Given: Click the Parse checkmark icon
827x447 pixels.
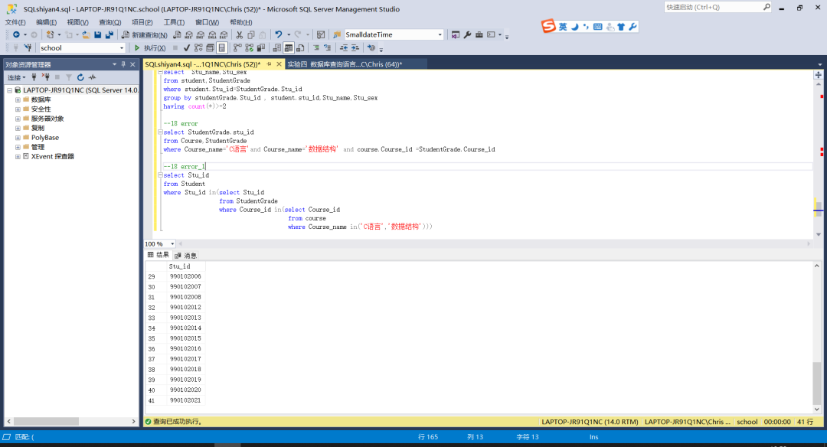Looking at the screenshot, I should tap(187, 48).
